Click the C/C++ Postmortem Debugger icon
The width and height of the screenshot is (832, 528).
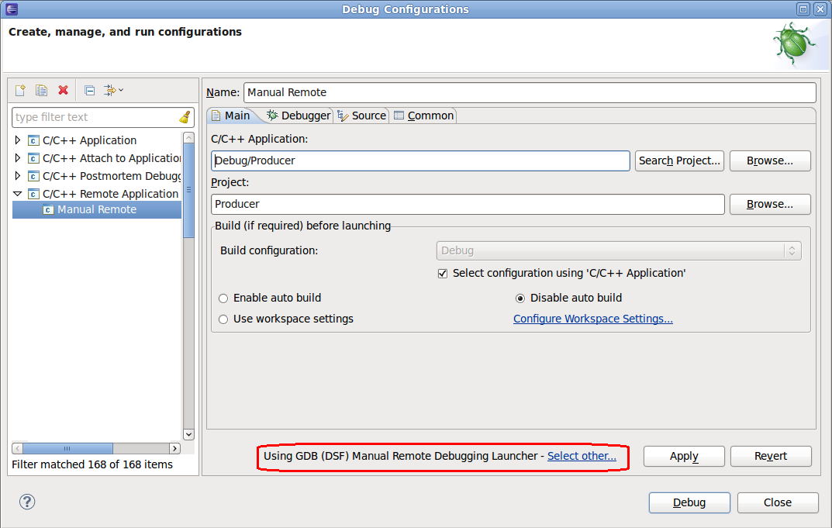pos(33,176)
